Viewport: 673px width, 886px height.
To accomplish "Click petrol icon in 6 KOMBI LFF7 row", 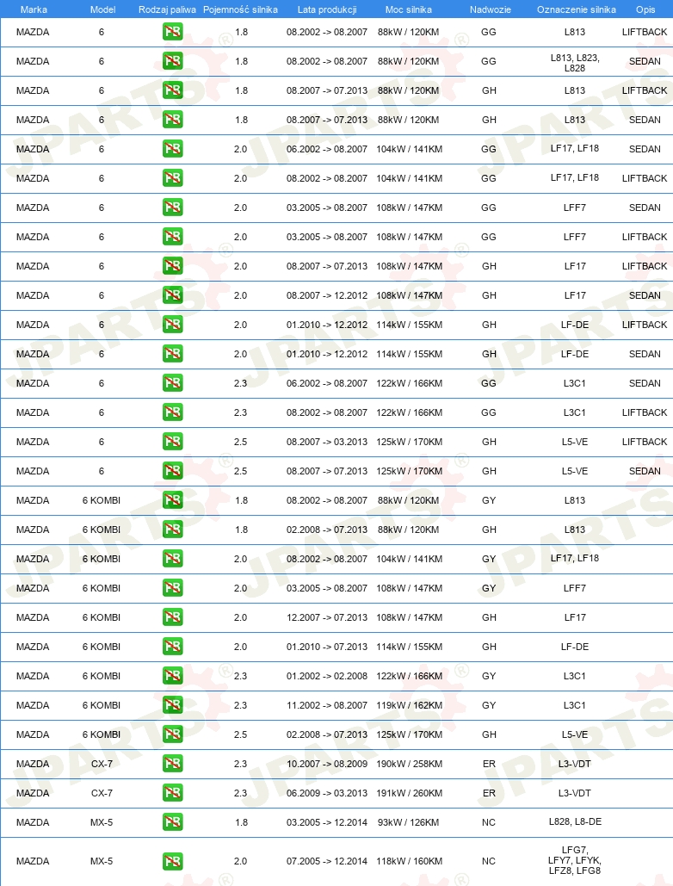I will 172,588.
